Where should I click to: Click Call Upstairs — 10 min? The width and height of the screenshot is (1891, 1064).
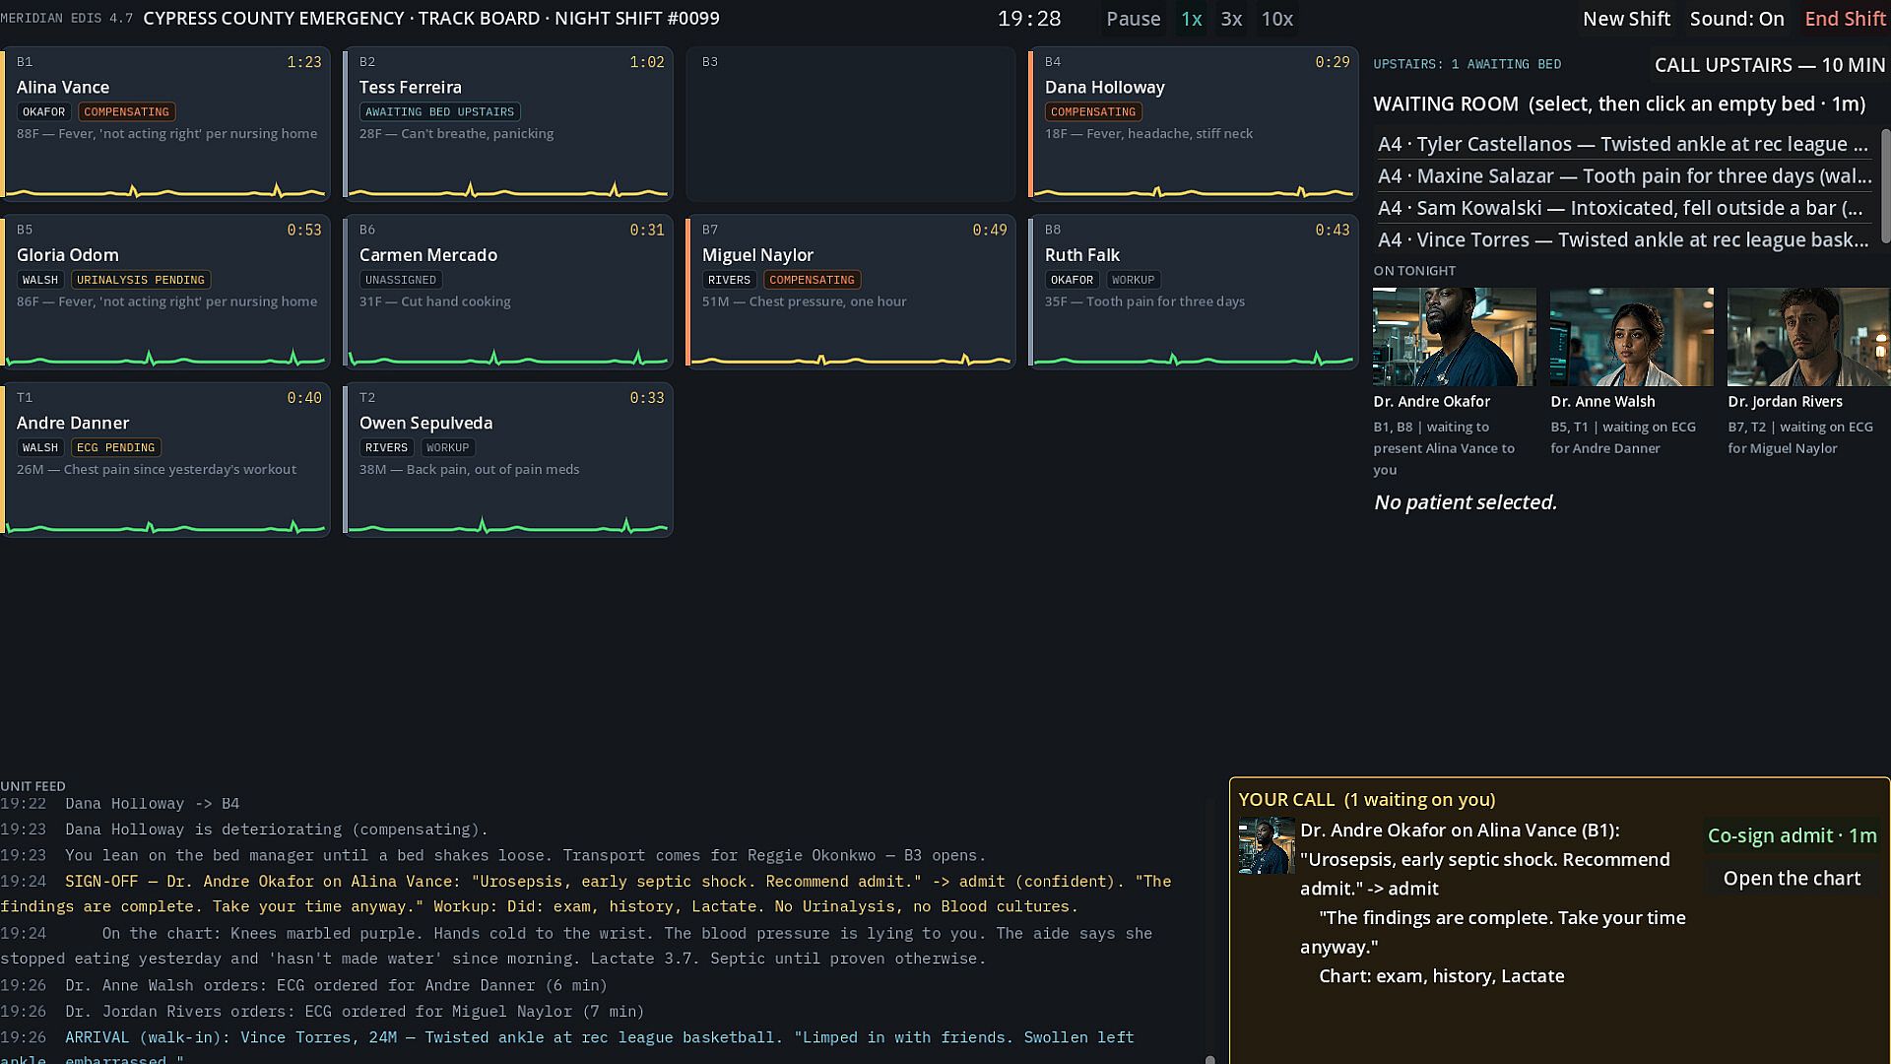coord(1769,65)
